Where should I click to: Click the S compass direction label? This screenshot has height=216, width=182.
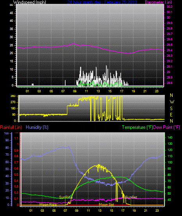(x=171, y=109)
